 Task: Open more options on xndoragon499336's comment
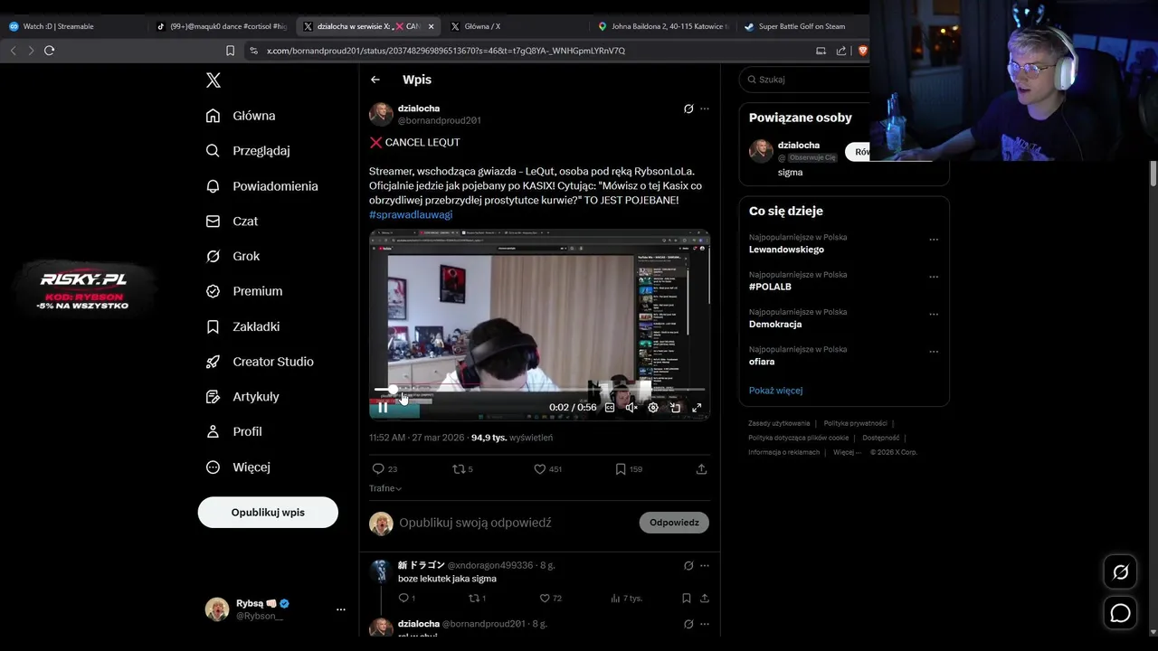705,566
